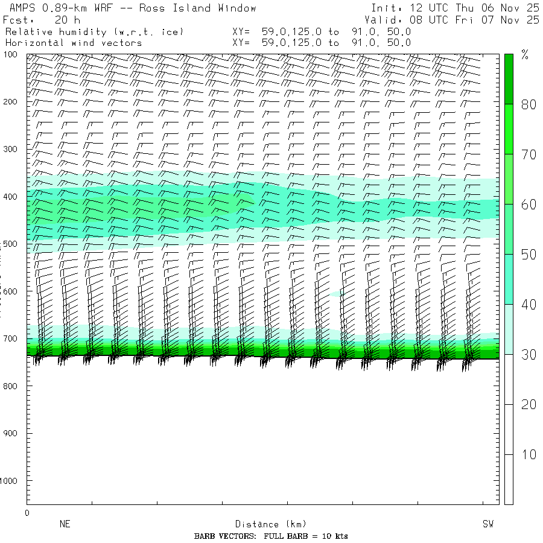Pick the color bar segment between 50 and 60
Screen dimensions: 543x543
pos(509,229)
